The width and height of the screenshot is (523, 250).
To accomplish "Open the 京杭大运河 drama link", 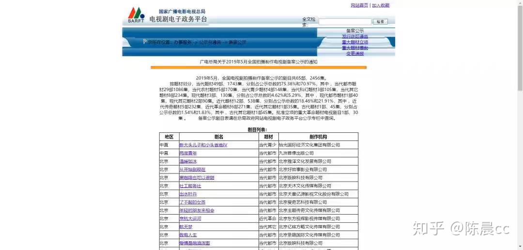I will pyautogui.click(x=190, y=219).
